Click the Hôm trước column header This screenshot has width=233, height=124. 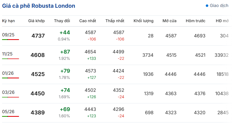[195, 21]
